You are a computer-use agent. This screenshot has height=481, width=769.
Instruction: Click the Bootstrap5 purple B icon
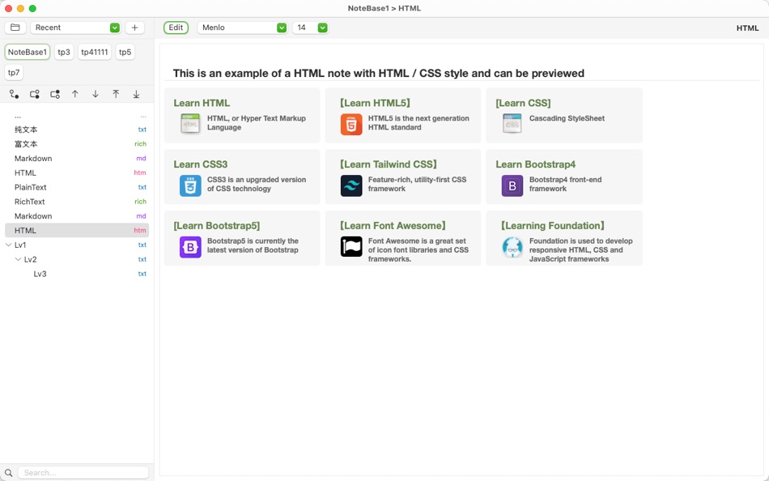coord(190,247)
